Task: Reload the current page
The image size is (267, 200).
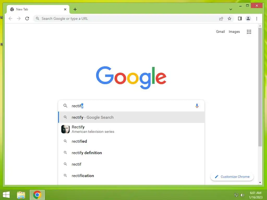Action: (x=27, y=18)
